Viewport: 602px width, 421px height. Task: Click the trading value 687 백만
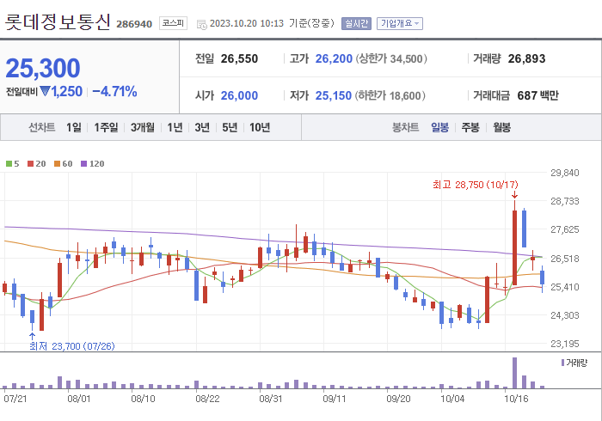coord(537,95)
